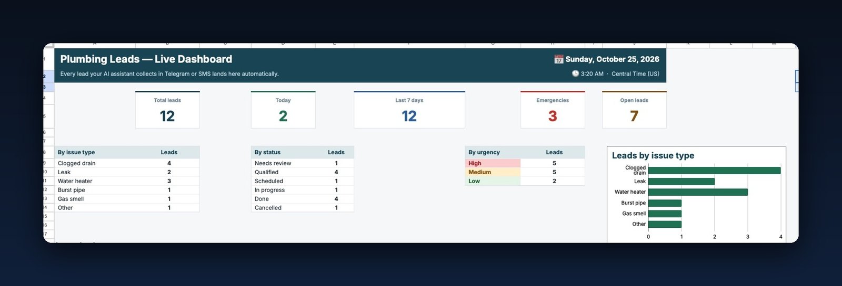
Task: Click the lead count for Clogged drain
Action: point(169,163)
